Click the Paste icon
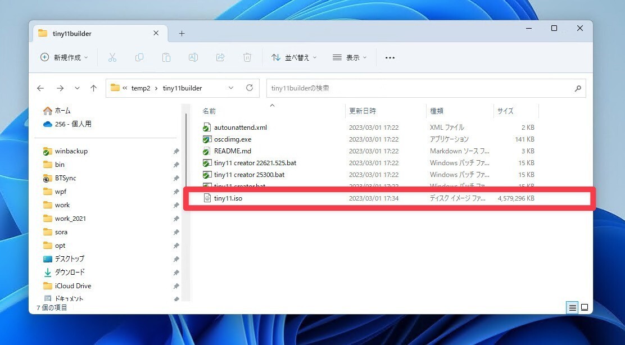Viewport: 625px width, 345px height. [x=166, y=57]
